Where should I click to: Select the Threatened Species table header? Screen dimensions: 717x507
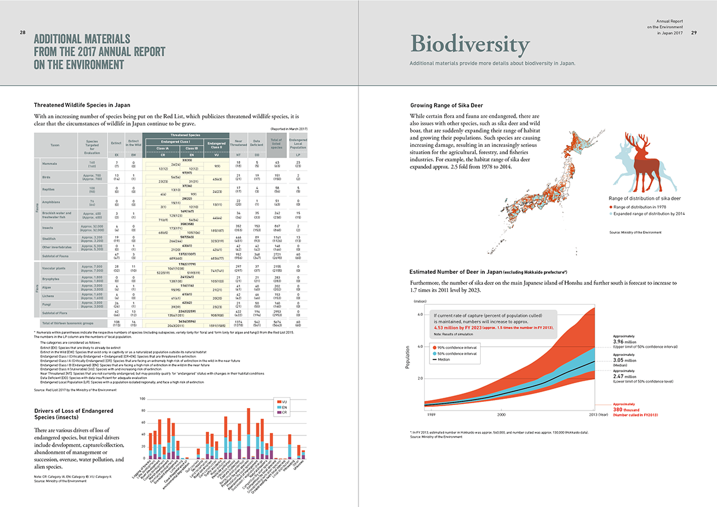(x=185, y=135)
